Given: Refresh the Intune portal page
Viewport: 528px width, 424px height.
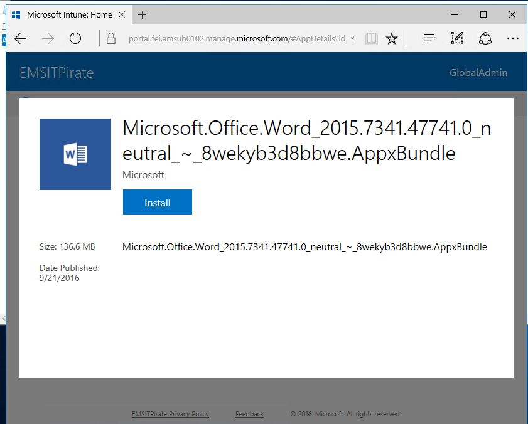Looking at the screenshot, I should (x=75, y=39).
